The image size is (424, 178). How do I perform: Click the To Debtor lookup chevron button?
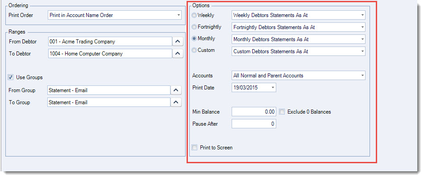pyautogui.click(x=178, y=53)
